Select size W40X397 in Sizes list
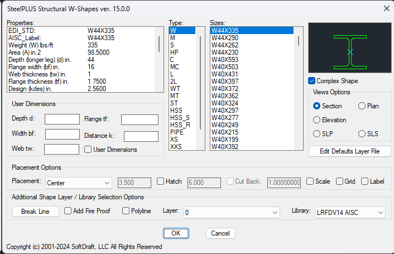Viewport: 394px width, 254px height. click(252, 82)
